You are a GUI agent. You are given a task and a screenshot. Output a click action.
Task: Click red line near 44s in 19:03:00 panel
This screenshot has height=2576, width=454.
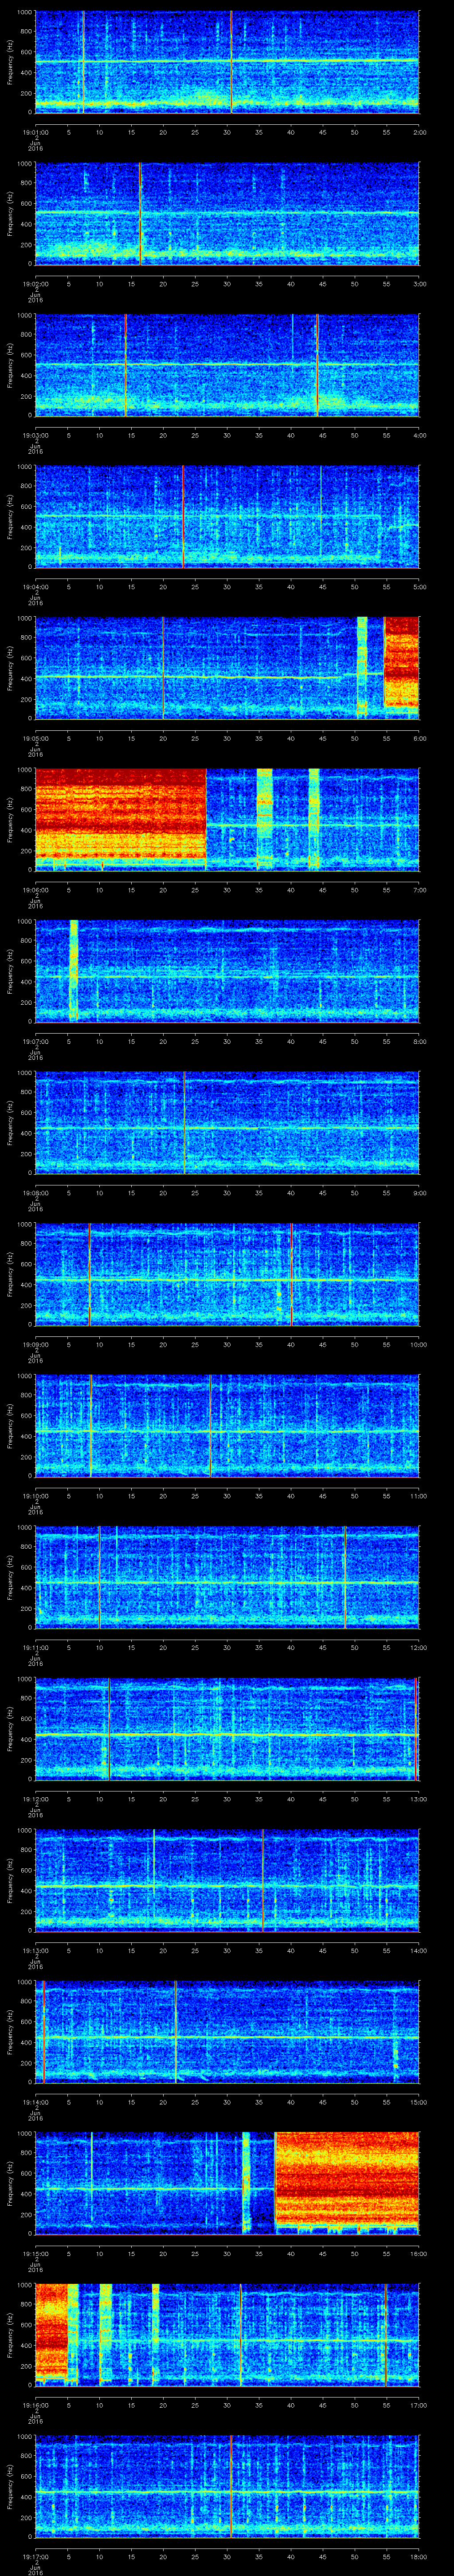(317, 364)
